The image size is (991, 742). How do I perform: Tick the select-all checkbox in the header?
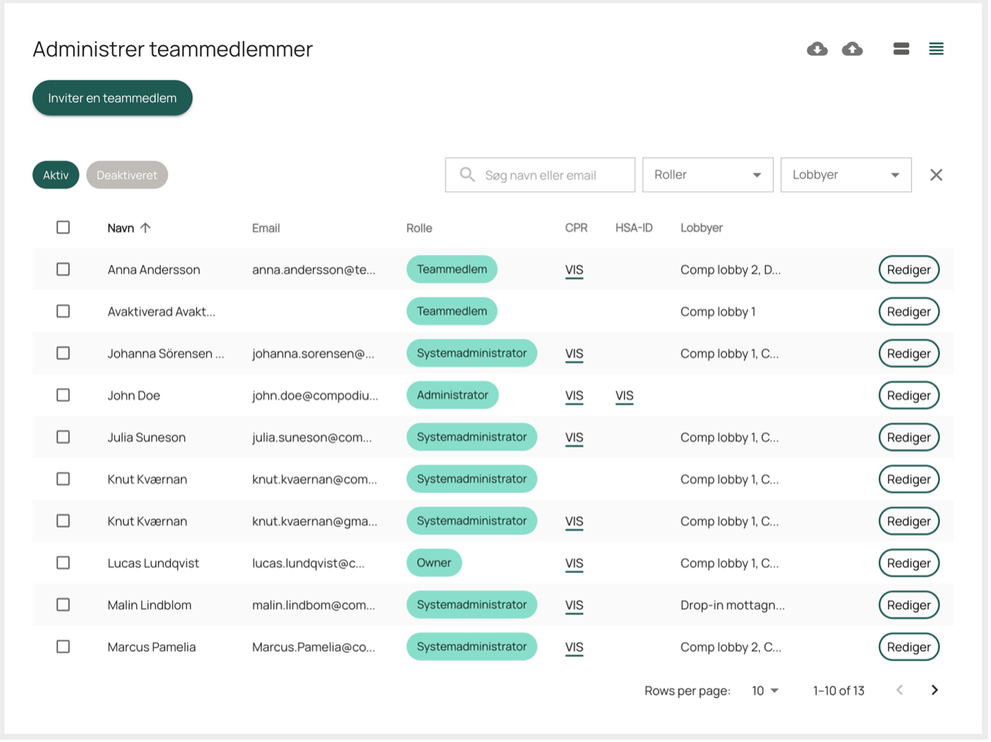pyautogui.click(x=63, y=227)
